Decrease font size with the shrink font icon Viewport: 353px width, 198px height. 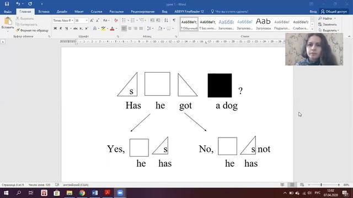coord(98,20)
